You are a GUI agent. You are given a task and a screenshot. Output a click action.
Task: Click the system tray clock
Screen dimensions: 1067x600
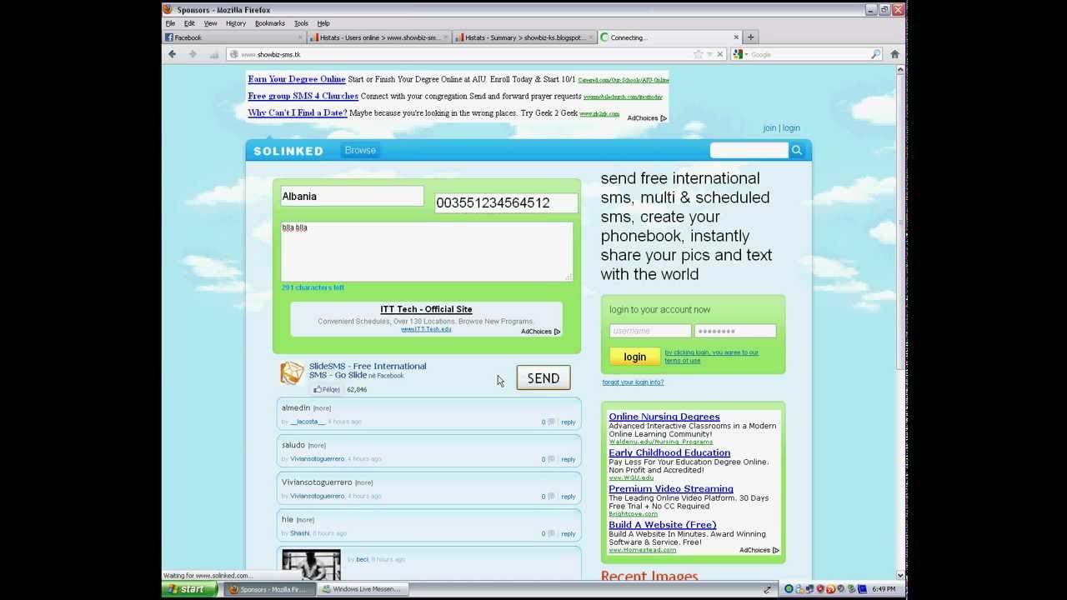[x=884, y=589]
